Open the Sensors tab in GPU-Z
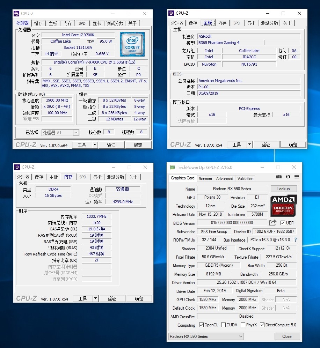The height and width of the screenshot is (348, 320). tap(205, 178)
